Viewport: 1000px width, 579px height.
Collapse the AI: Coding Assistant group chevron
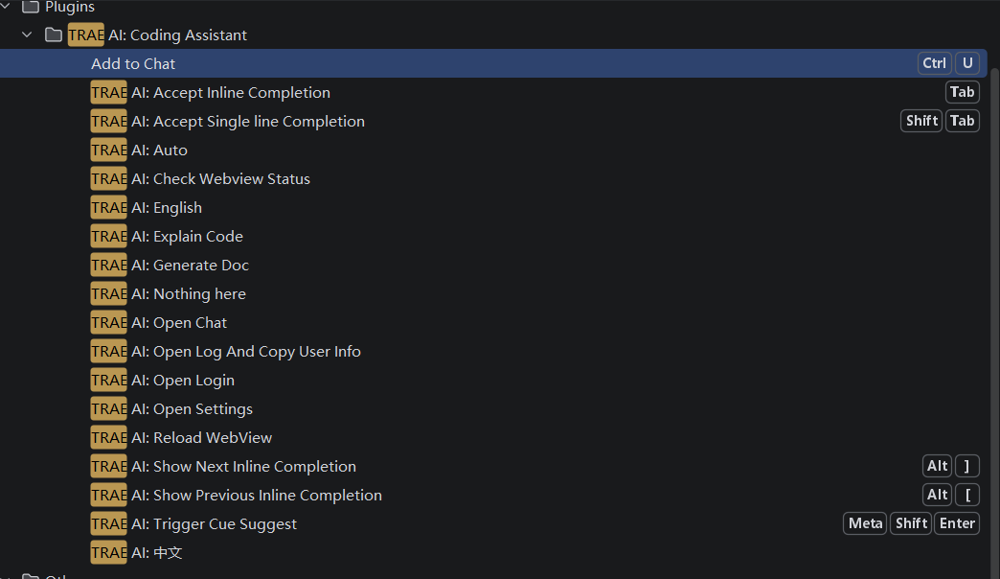tap(27, 35)
